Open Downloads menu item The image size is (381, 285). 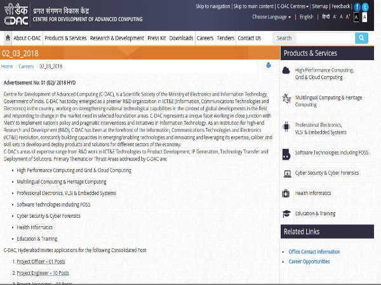click(181, 38)
